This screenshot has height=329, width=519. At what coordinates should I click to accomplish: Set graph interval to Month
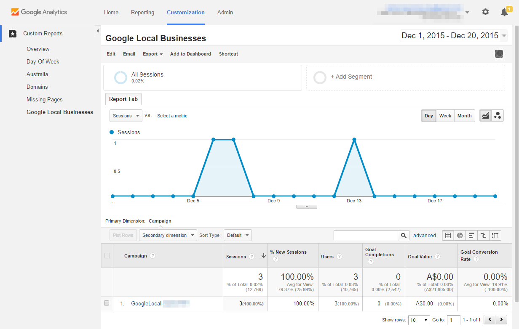click(x=464, y=116)
